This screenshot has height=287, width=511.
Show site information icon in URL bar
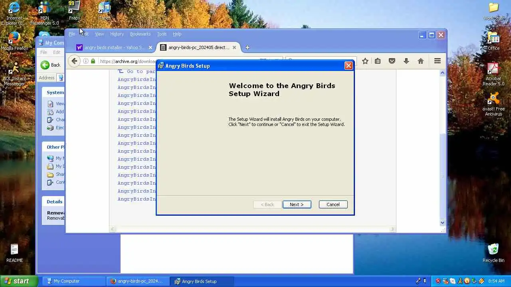pyautogui.click(x=86, y=61)
